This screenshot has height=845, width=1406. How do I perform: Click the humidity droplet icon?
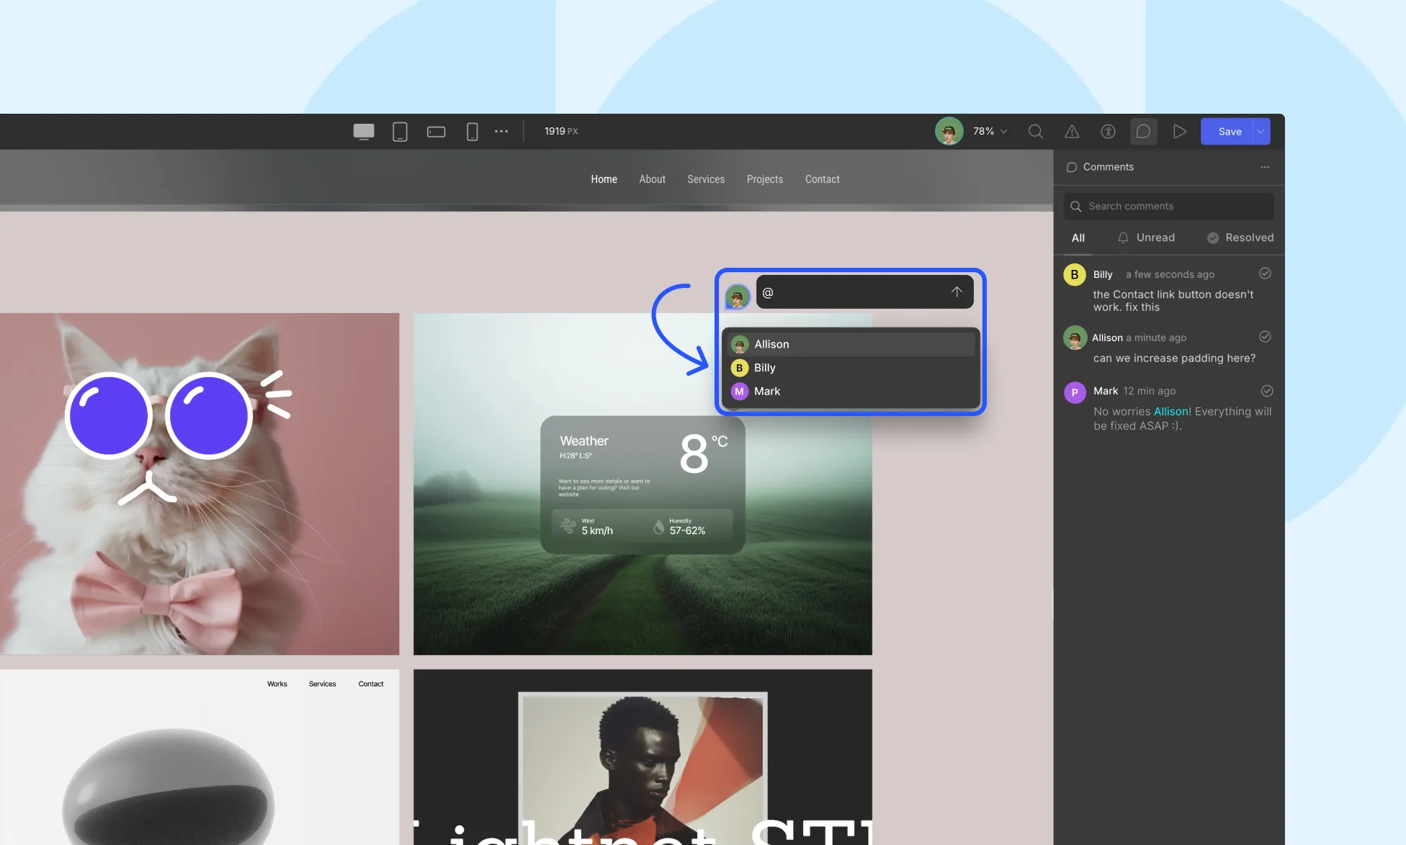click(x=658, y=527)
